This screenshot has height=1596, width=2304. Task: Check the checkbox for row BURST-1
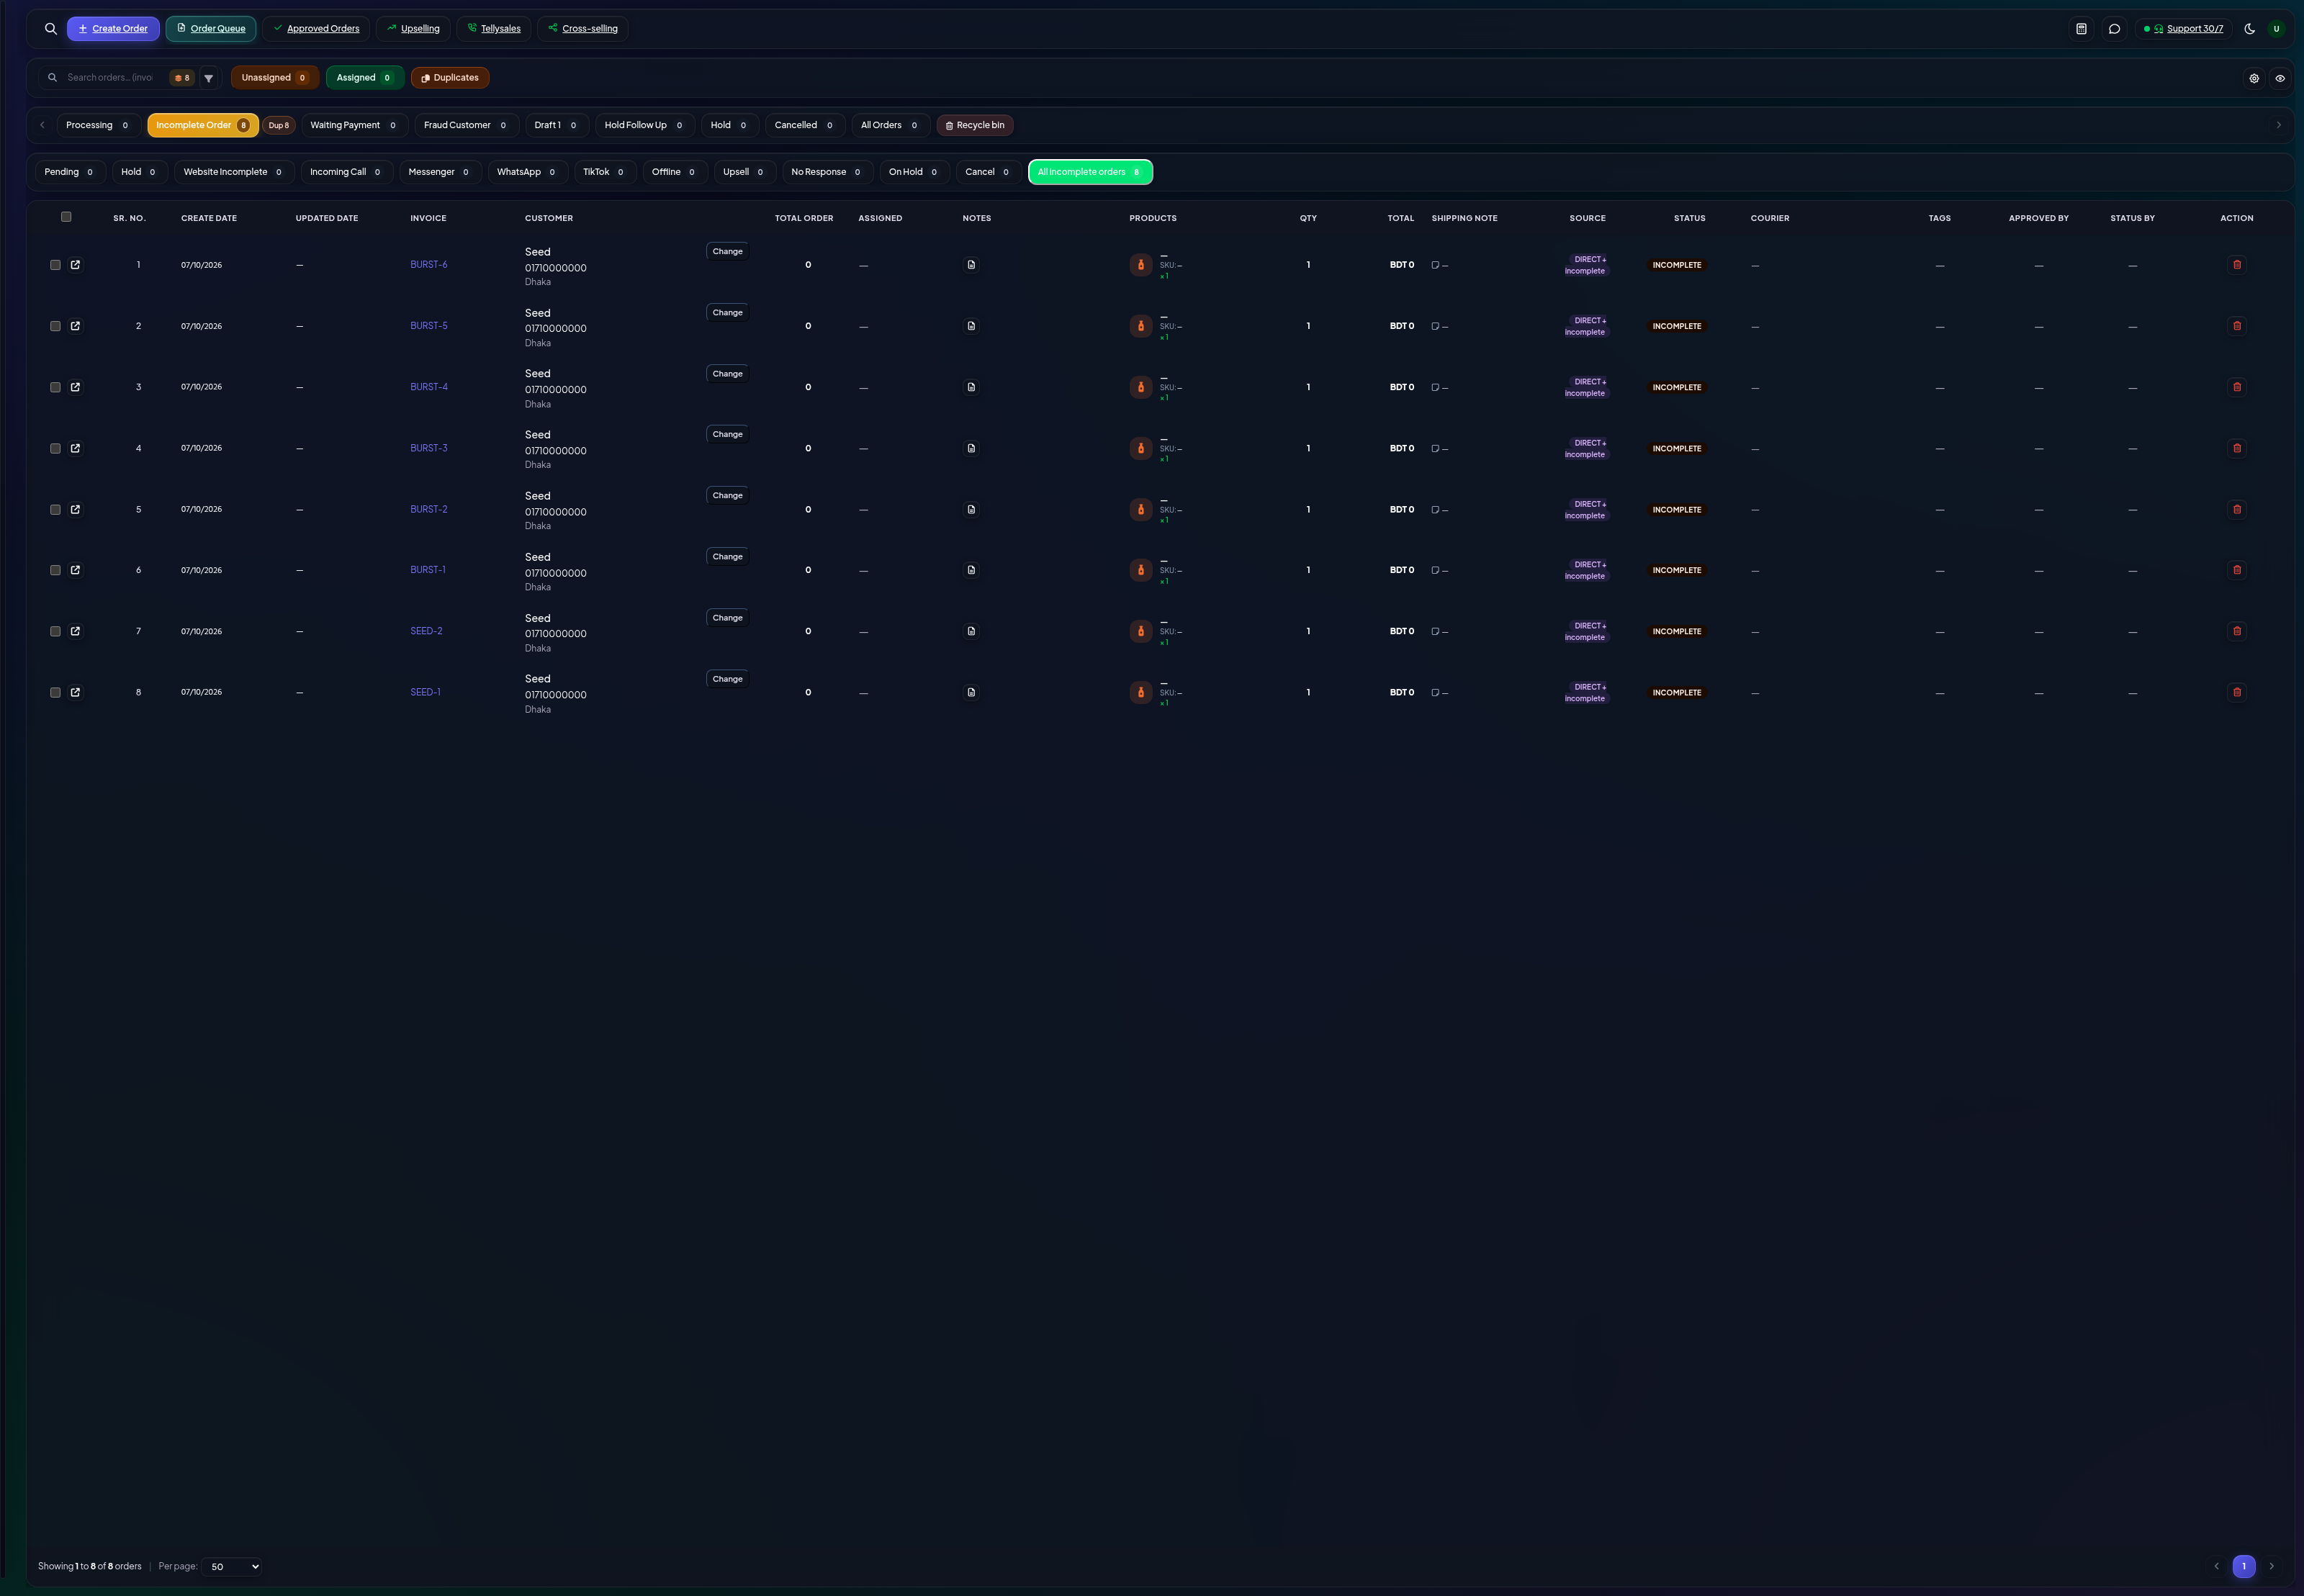pyautogui.click(x=55, y=570)
